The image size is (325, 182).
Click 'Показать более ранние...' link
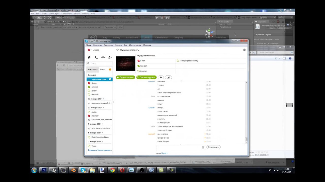[x=100, y=150]
